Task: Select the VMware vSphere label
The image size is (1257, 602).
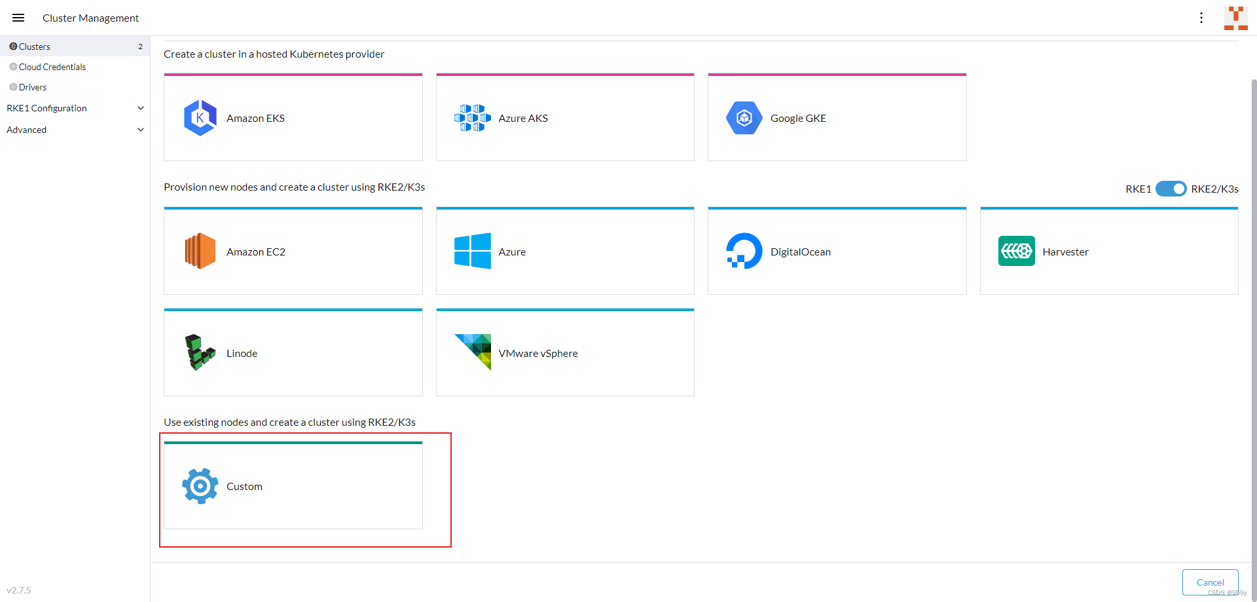Action: (538, 353)
